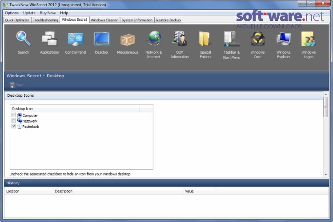Select the Computer row text
Image resolution: width=333 pixels, height=222 pixels.
click(x=30, y=115)
